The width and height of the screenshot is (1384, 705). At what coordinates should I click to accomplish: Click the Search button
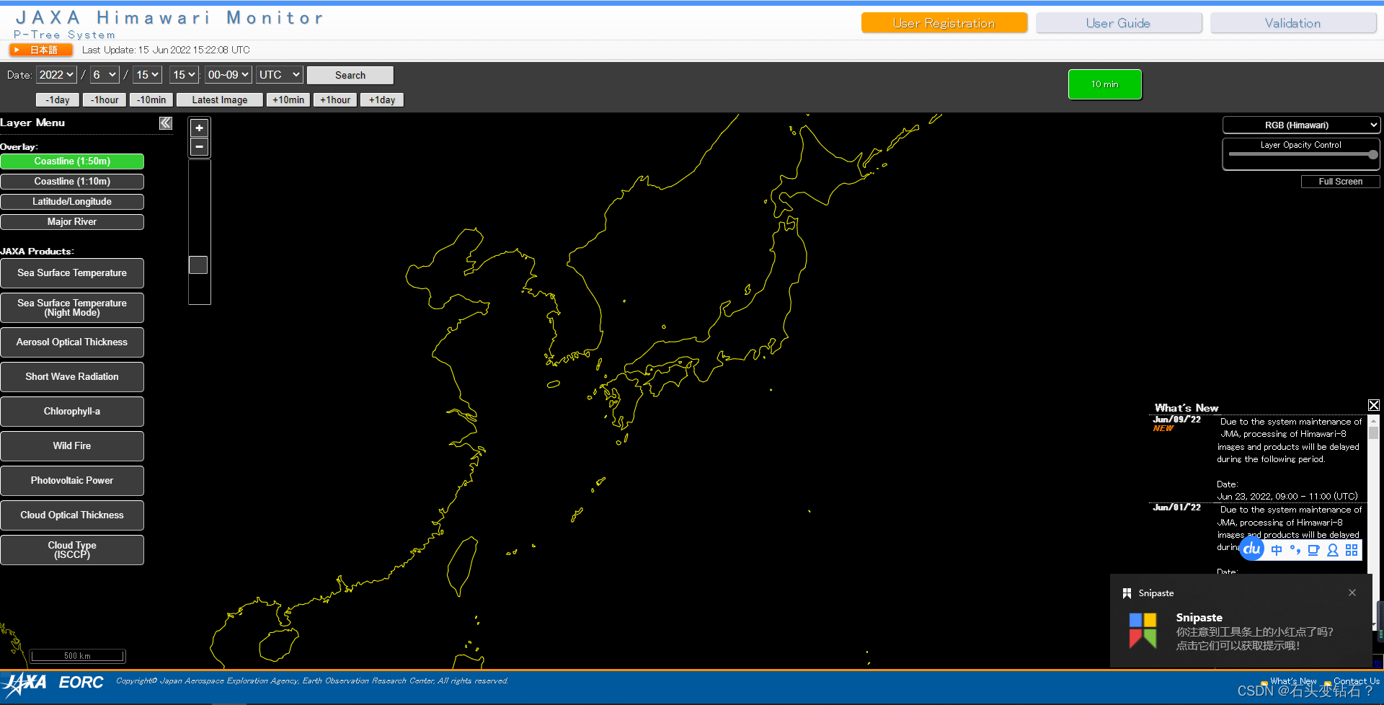(350, 75)
